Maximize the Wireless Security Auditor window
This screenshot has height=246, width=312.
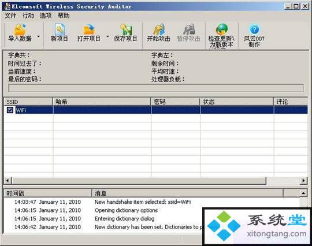click(x=296, y=6)
